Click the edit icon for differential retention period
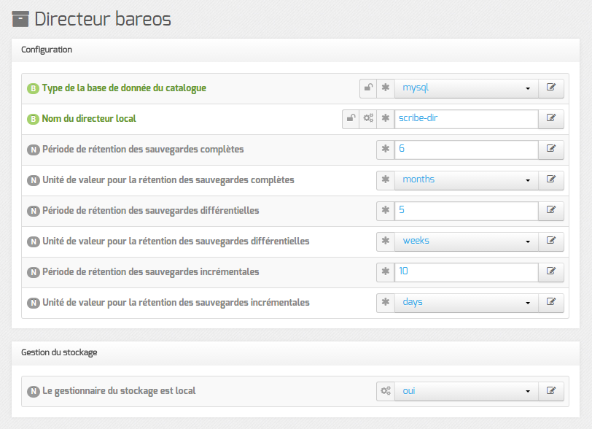 [551, 211]
